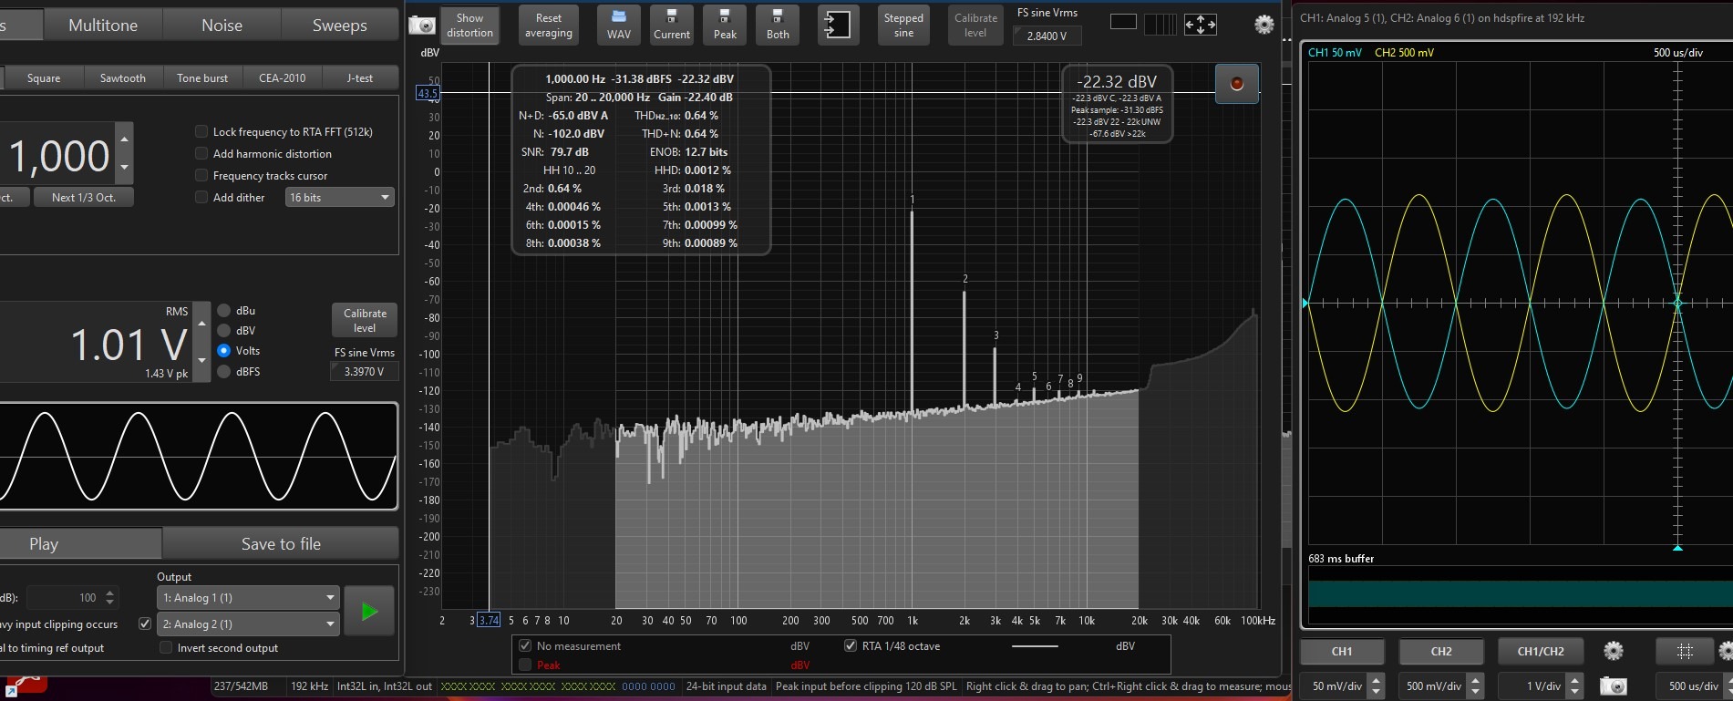Viewport: 1733px width, 701px height.
Task: Toggle second output enable checkbox
Action: click(x=144, y=624)
